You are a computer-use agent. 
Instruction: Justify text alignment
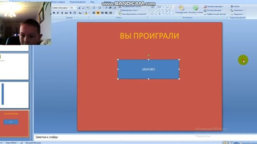pos(106,13)
